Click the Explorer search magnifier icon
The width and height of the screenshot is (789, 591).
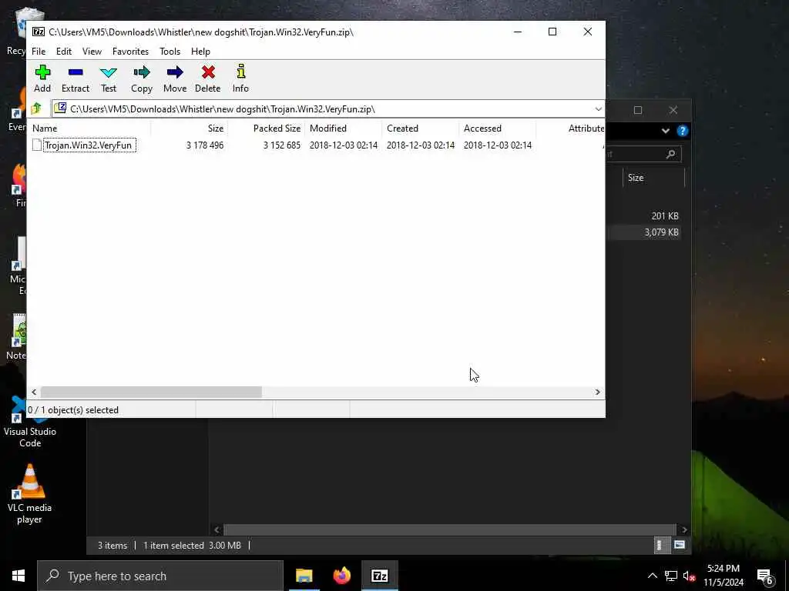click(x=671, y=154)
